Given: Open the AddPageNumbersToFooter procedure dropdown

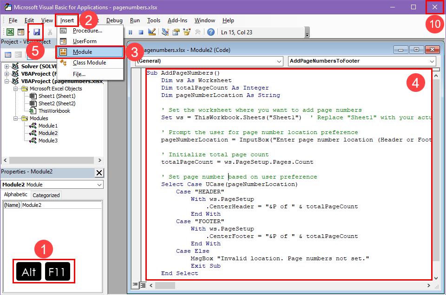Looking at the screenshot, I should point(432,61).
